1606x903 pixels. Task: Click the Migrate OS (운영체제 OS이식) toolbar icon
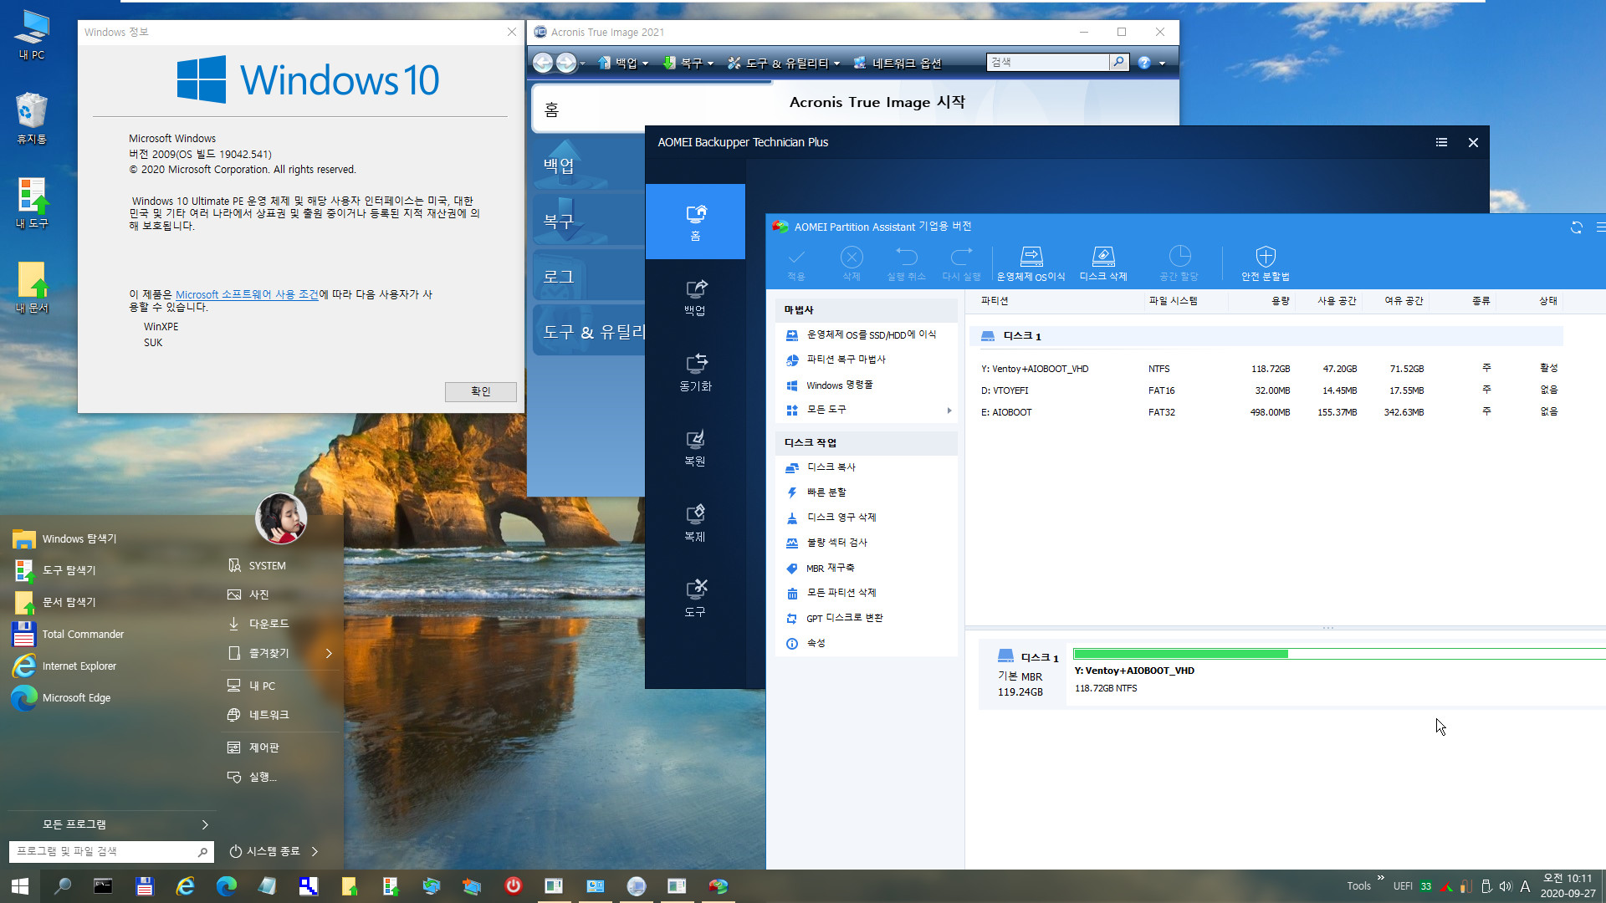1031,263
